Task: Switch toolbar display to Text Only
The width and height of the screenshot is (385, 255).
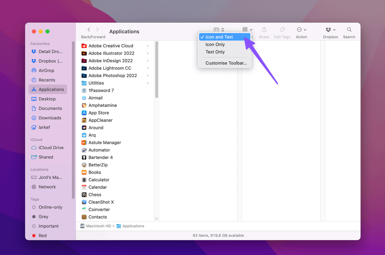Action: pos(215,52)
